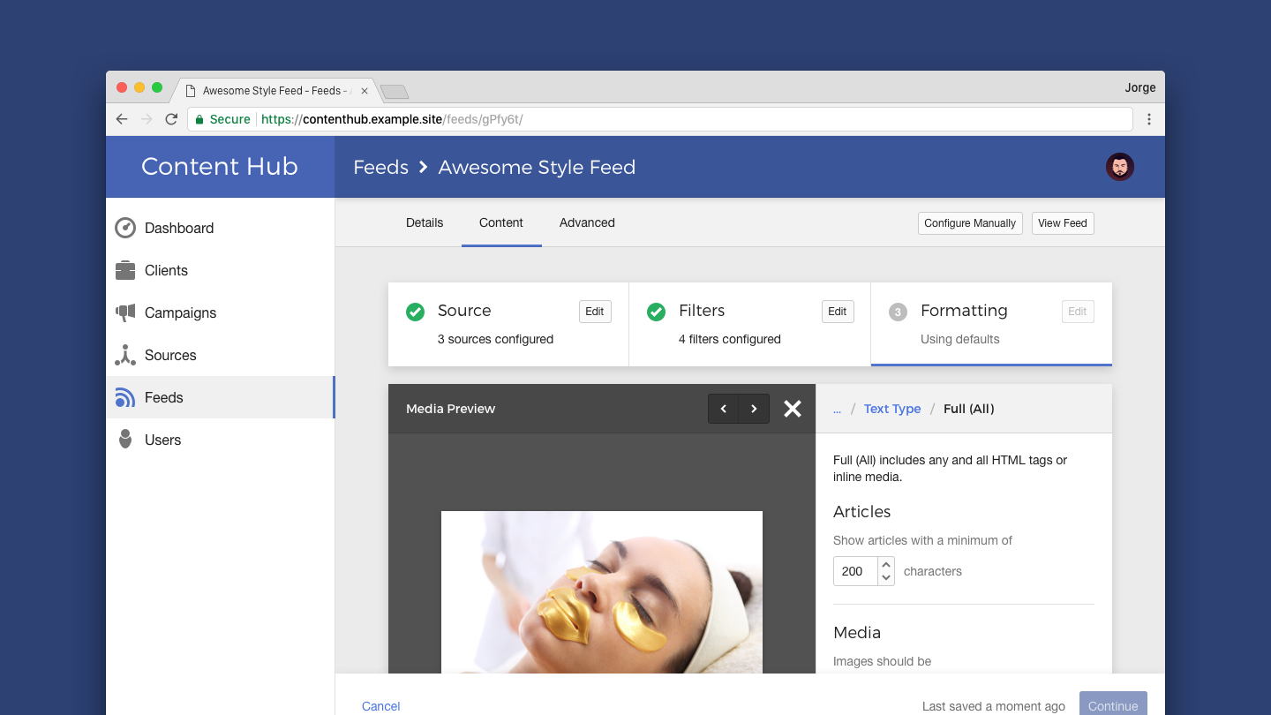Switch to the Advanced tab
The image size is (1271, 715).
(587, 222)
